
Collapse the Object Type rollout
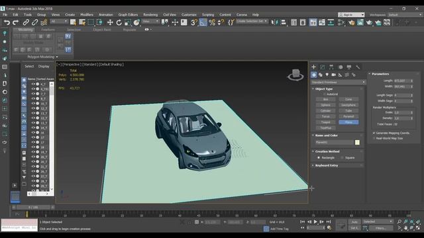pyautogui.click(x=324, y=89)
